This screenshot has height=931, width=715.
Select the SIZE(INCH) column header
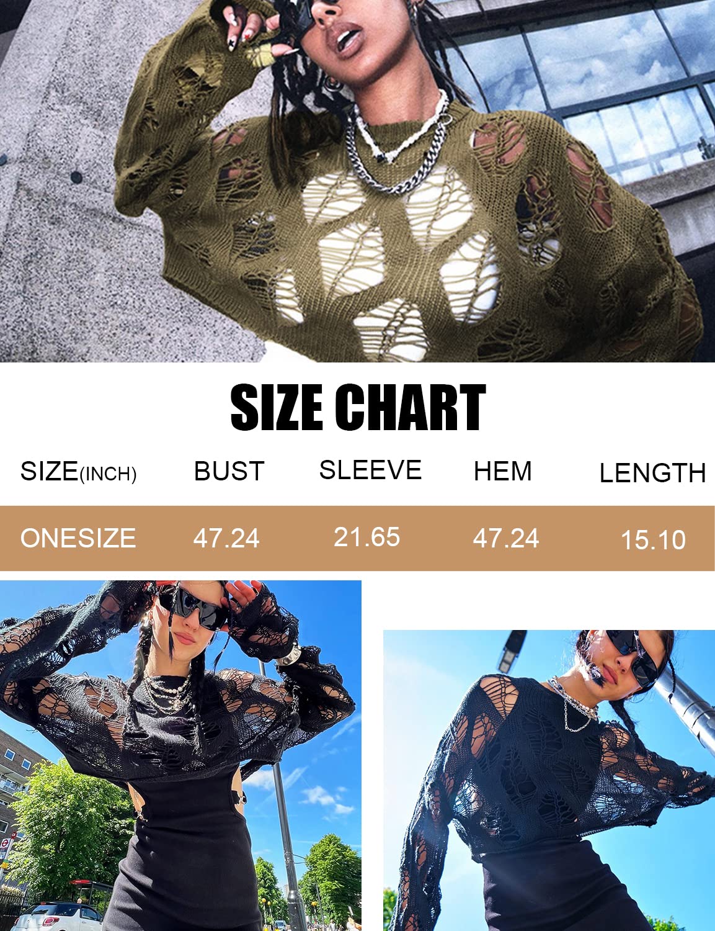79,472
